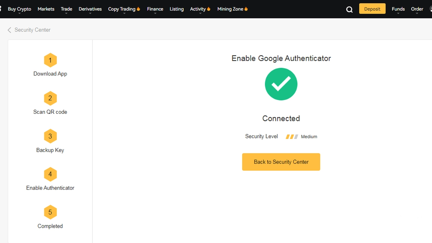432x243 pixels.
Task: Click the 'Scan QR code' step label
Action: (x=50, y=112)
